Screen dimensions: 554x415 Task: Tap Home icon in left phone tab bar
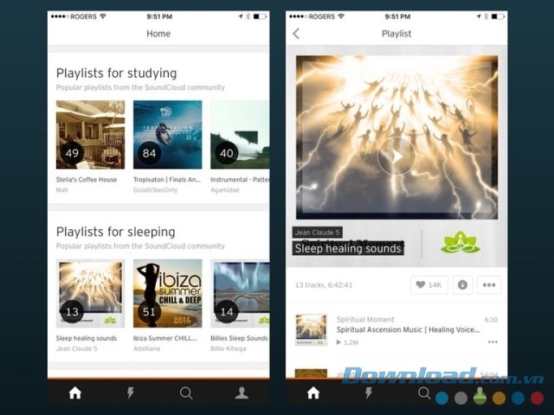[75, 393]
